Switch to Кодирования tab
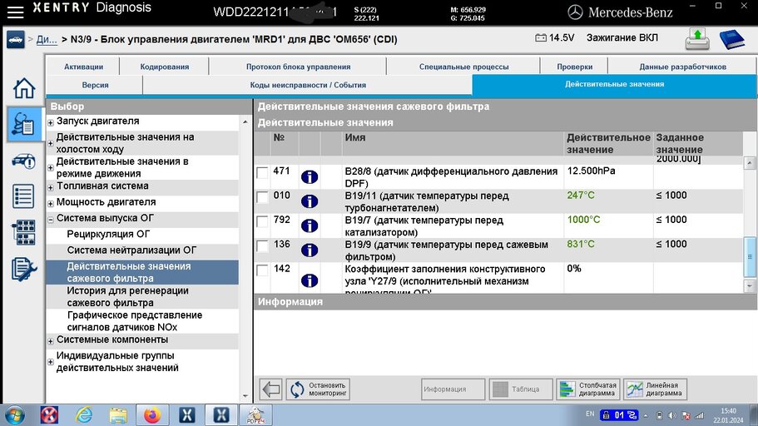Image resolution: width=758 pixels, height=426 pixels. click(165, 67)
